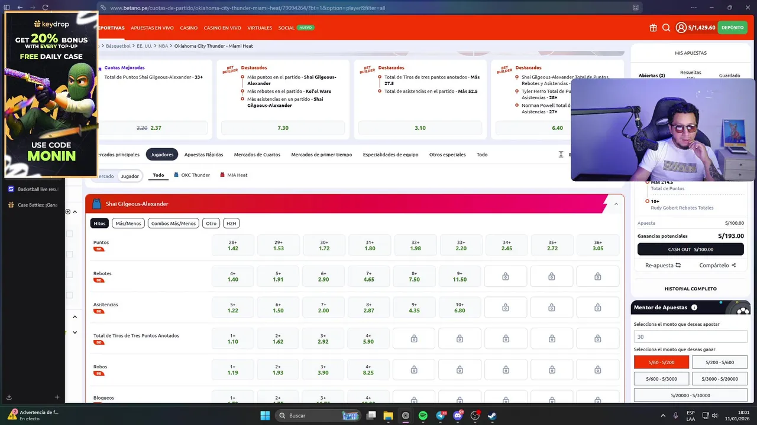Open Task View from taskbar
757x425 pixels.
[371, 416]
